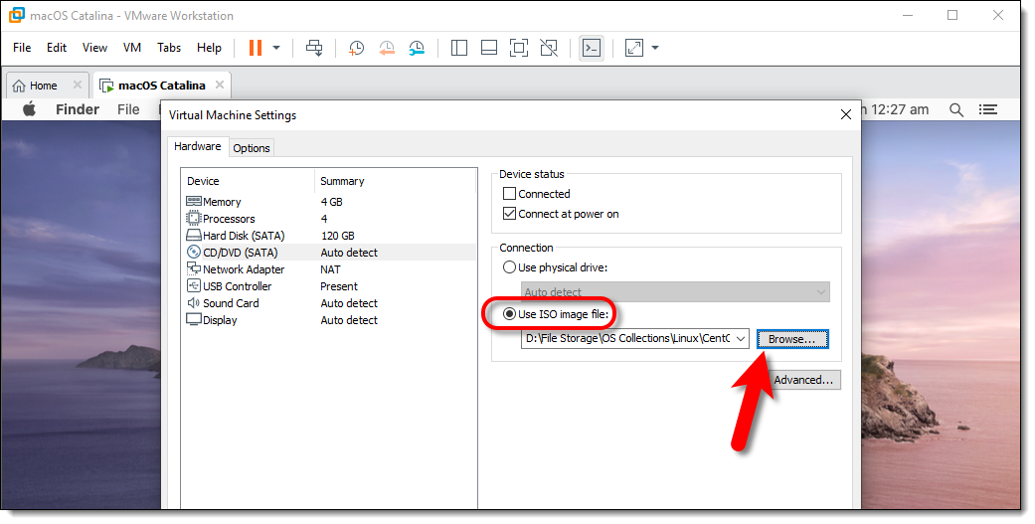The height and width of the screenshot is (524, 1035).
Task: Select the Network Adapter device
Action: pos(329,269)
